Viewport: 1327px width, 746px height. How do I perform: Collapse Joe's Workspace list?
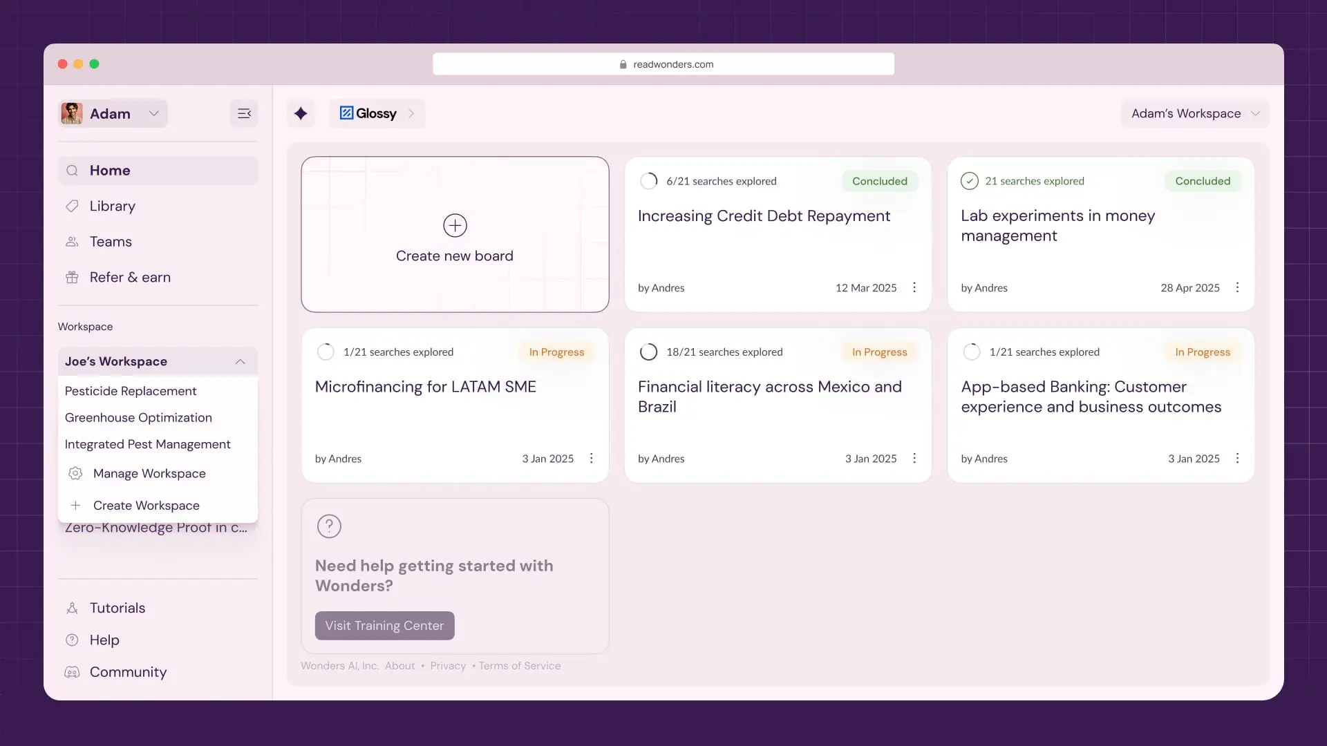240,361
